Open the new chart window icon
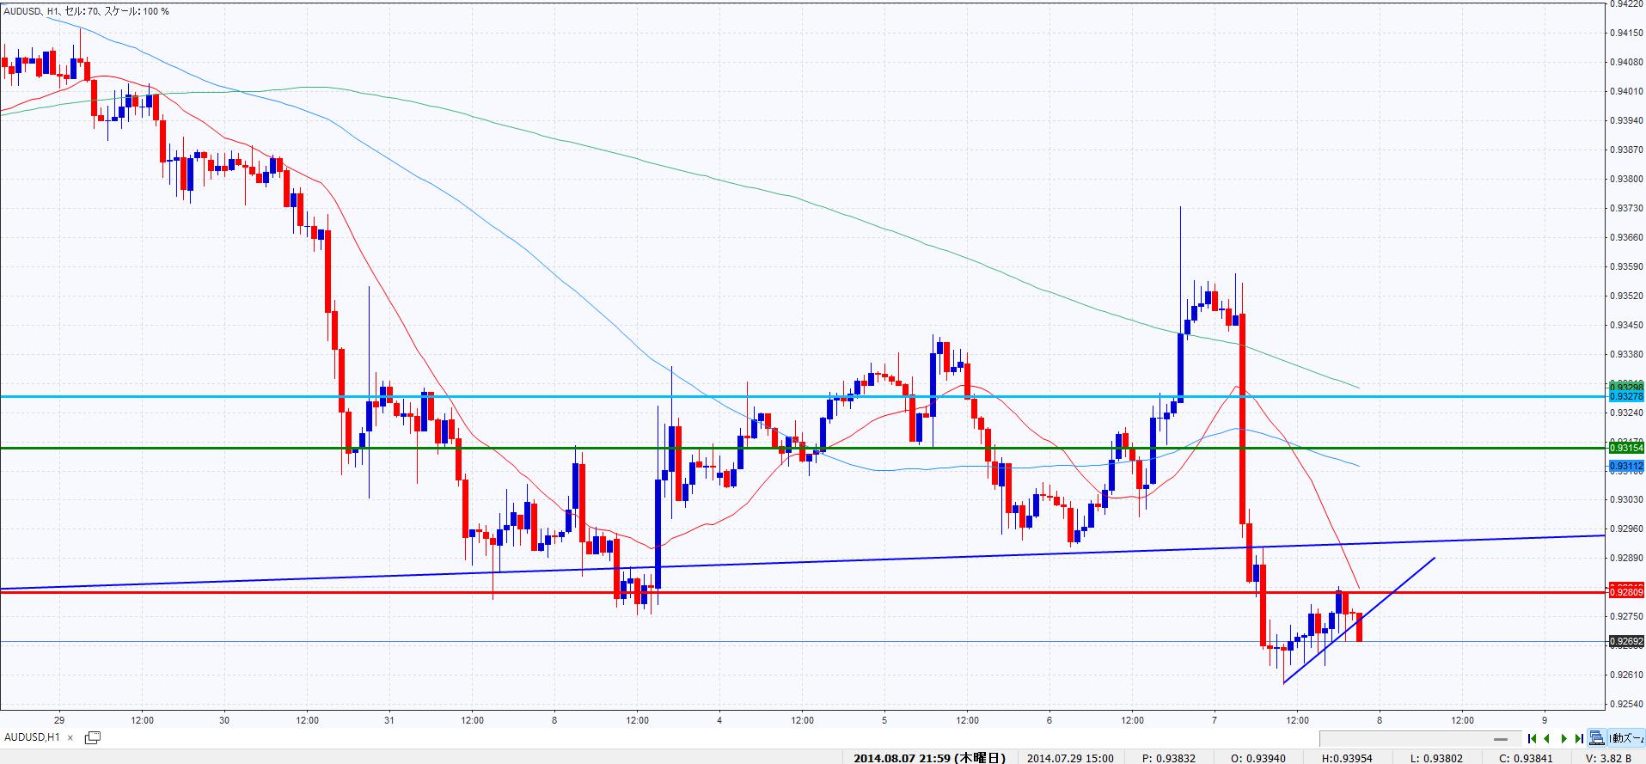The image size is (1646, 764). (92, 737)
